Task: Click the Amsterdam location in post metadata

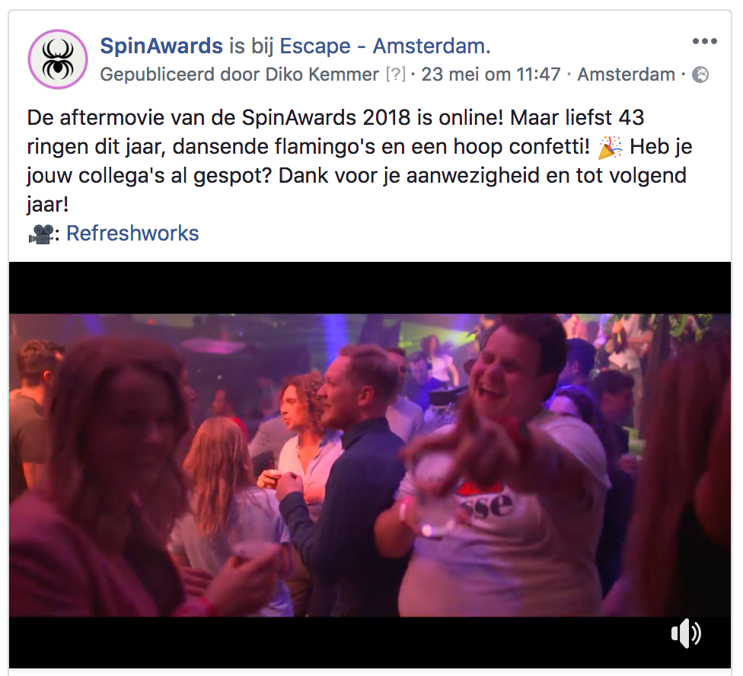Action: [x=626, y=75]
